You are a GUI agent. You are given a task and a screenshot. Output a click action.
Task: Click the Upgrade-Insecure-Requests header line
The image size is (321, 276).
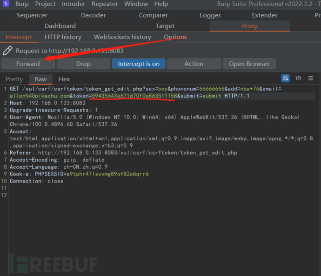(53, 110)
